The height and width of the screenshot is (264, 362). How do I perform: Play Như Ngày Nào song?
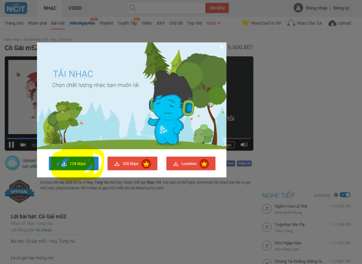[x=288, y=243]
